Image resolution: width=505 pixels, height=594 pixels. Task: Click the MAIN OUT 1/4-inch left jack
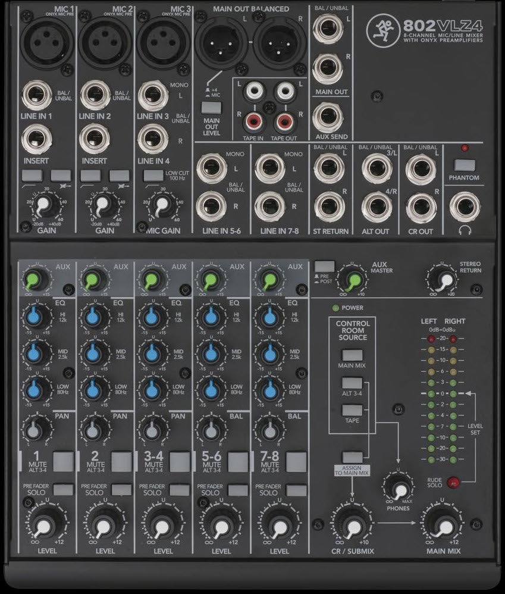(x=328, y=27)
